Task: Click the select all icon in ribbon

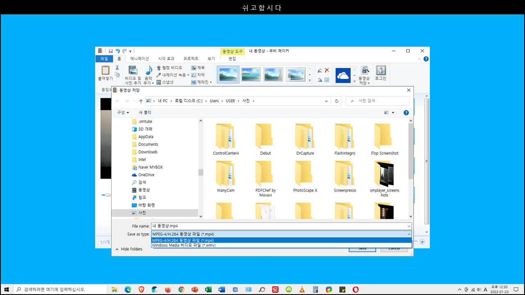Action: (x=327, y=80)
